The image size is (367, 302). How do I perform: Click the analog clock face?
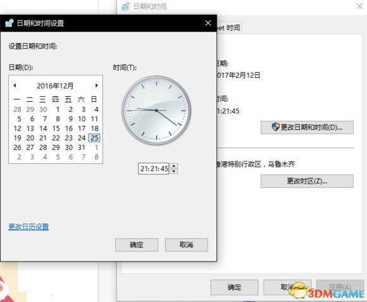click(x=156, y=110)
